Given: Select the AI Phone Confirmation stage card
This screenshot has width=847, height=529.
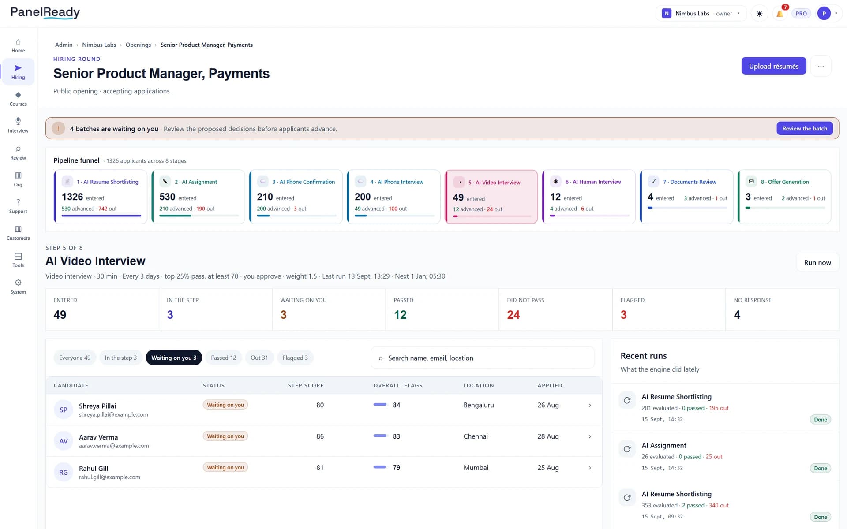Looking at the screenshot, I should click(x=296, y=197).
